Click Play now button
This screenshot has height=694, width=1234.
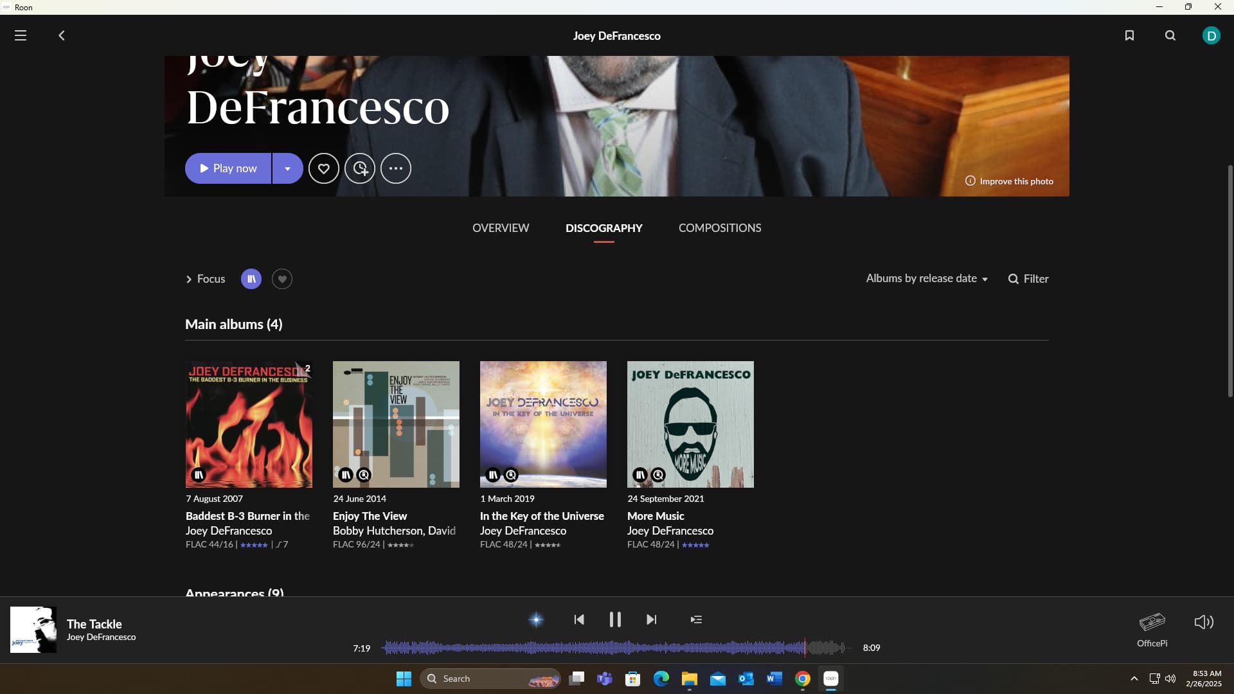click(228, 168)
